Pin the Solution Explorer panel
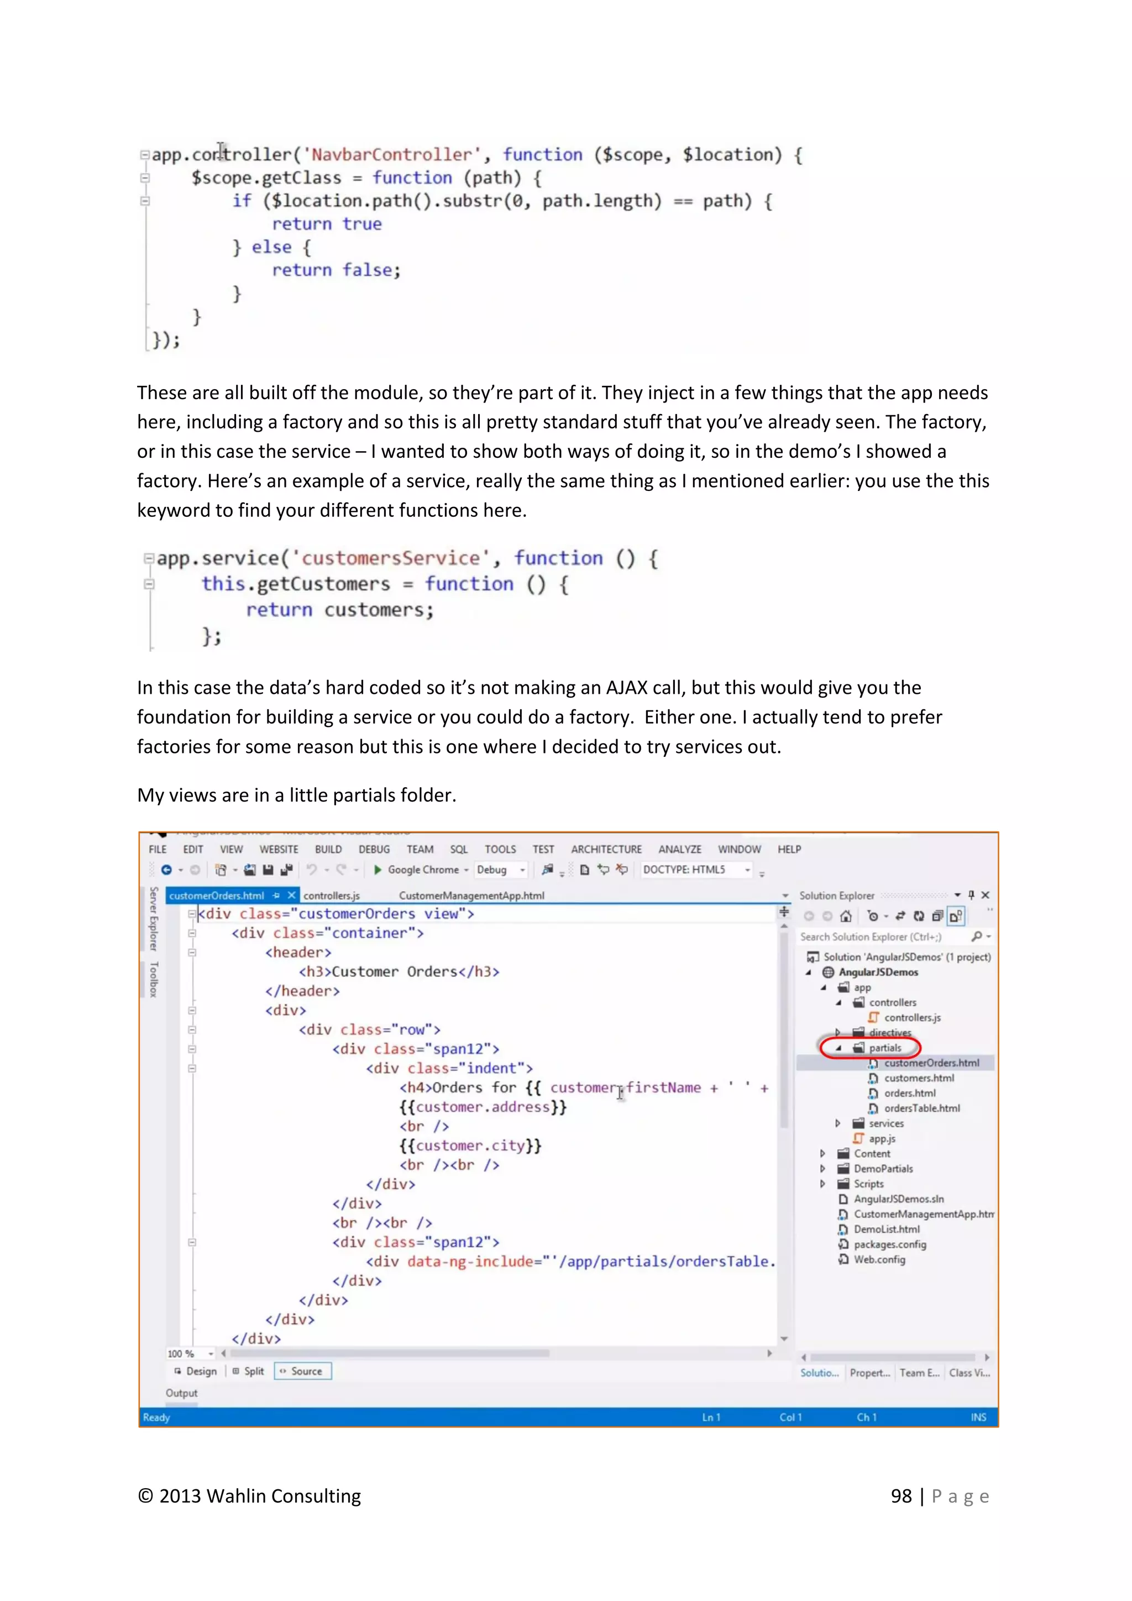 point(971,896)
